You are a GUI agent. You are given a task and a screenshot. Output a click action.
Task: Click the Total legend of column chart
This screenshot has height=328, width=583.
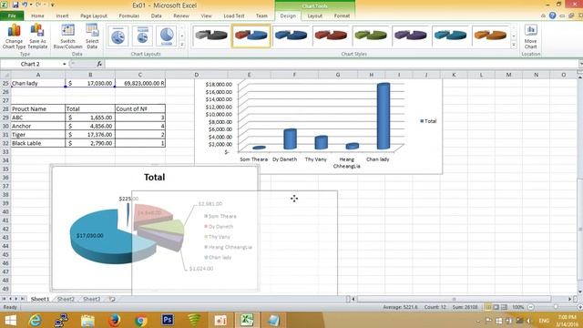428,121
